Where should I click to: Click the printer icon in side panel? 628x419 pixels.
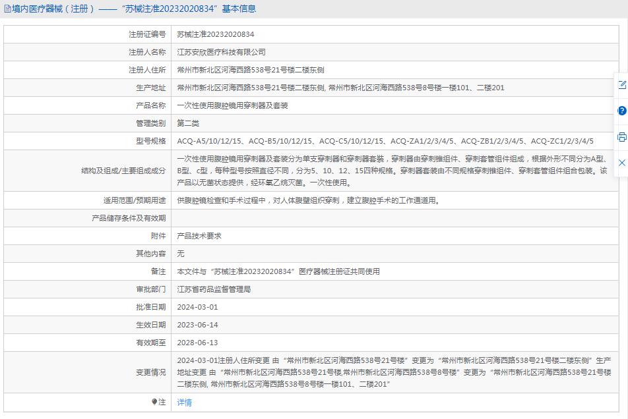[622, 137]
